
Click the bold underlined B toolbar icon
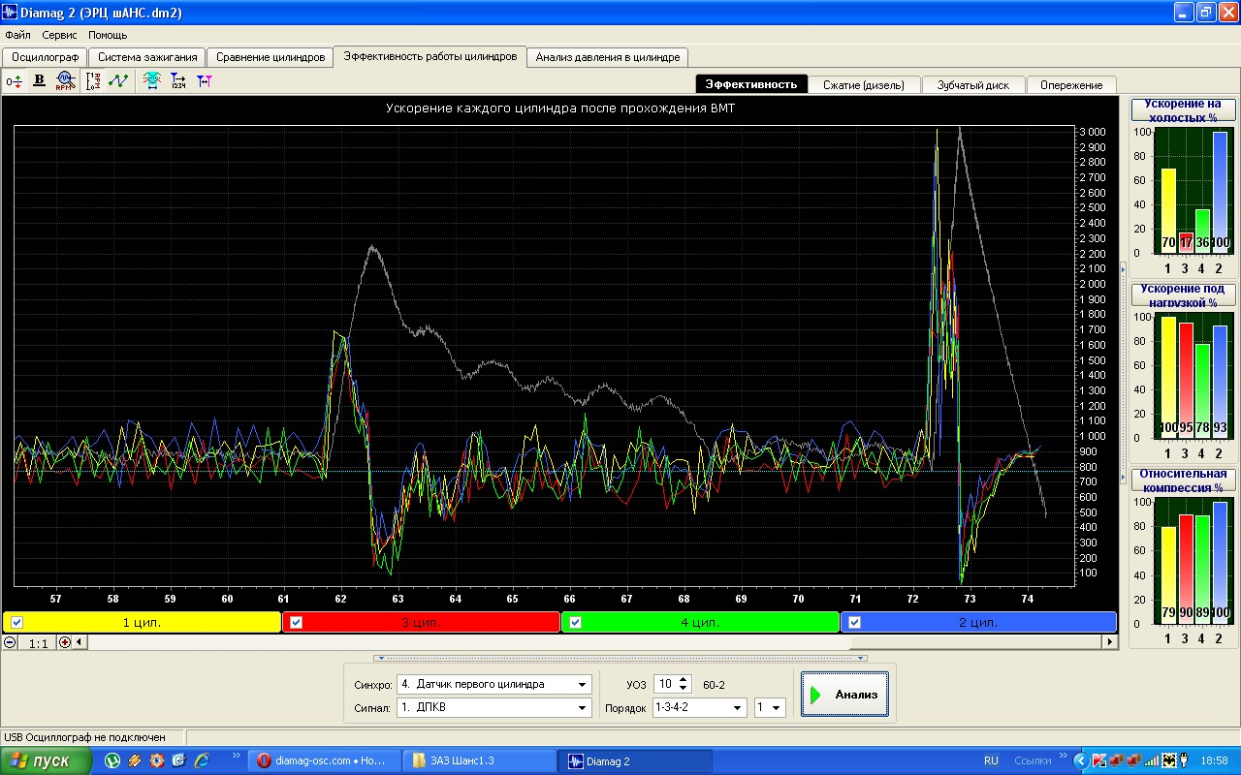40,81
